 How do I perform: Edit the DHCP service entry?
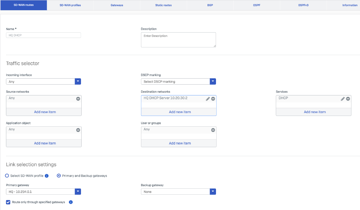(x=343, y=98)
